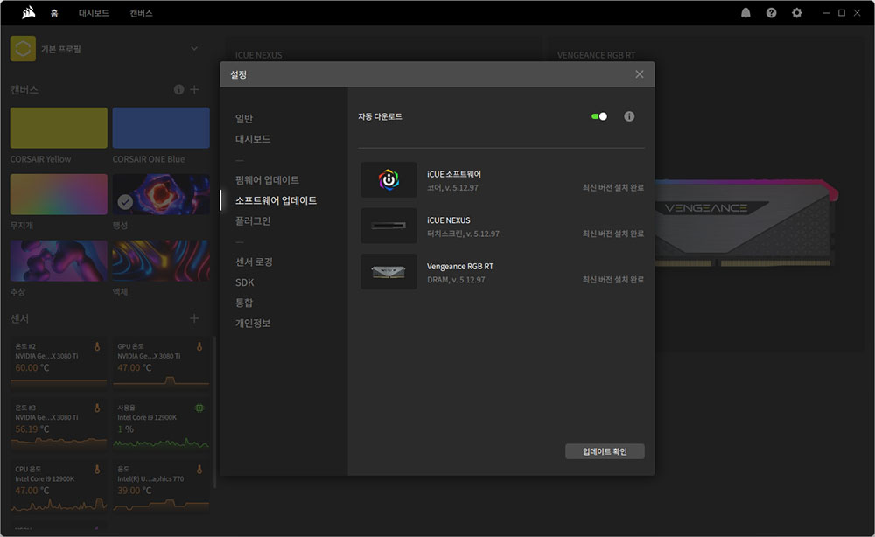Viewport: 875px width, 537px height.
Task: Open the 캔버스 top tab
Action: point(141,13)
